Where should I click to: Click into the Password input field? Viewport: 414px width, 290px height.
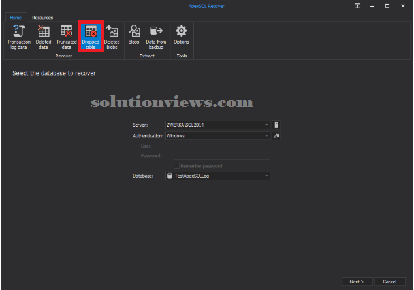click(222, 156)
